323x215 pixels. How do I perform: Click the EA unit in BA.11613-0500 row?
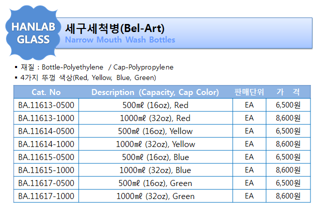pyautogui.click(x=249, y=105)
